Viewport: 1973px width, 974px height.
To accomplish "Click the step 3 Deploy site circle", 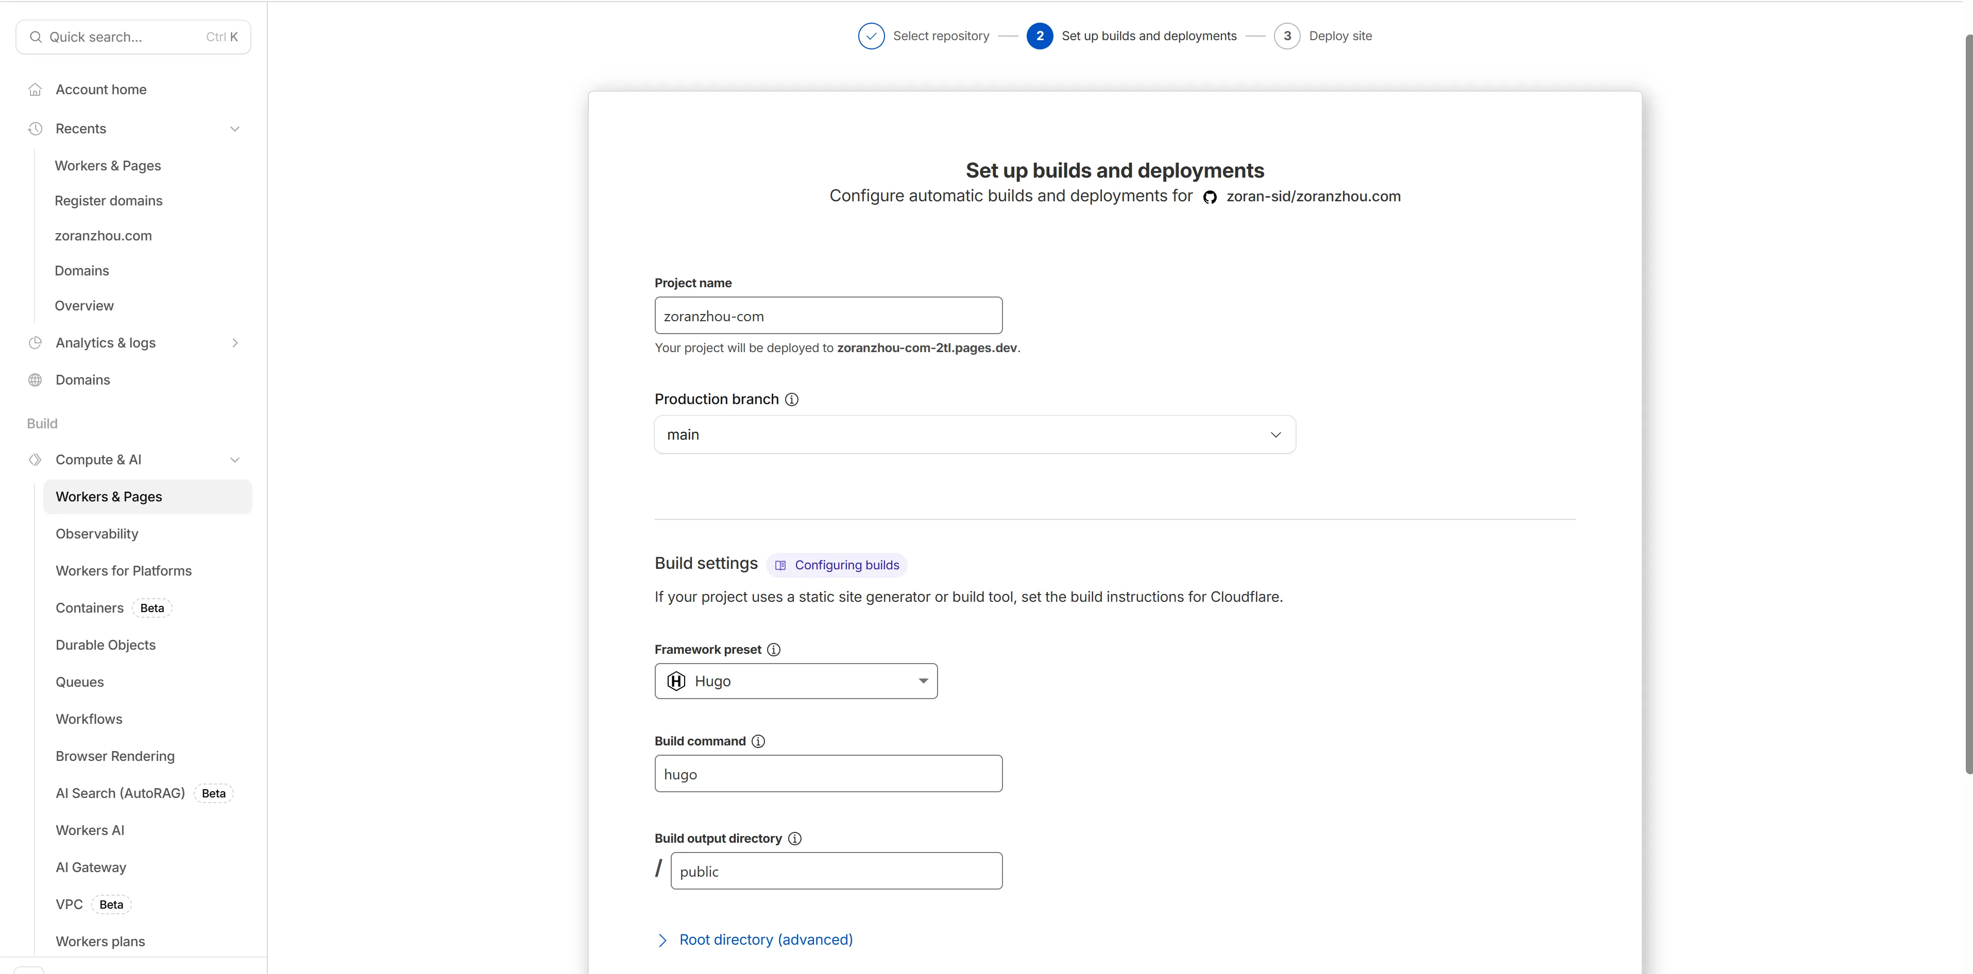I will click(1287, 36).
